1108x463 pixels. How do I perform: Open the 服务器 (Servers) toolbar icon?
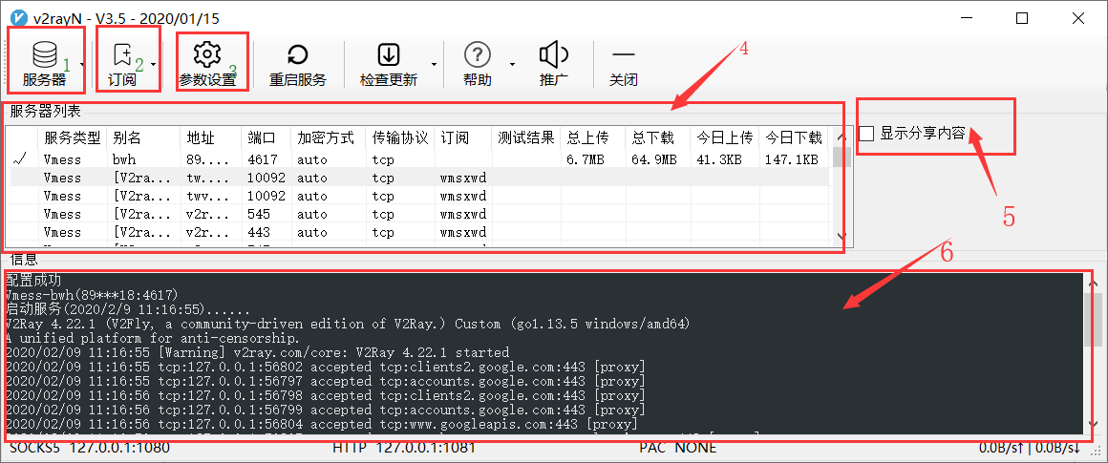point(44,55)
